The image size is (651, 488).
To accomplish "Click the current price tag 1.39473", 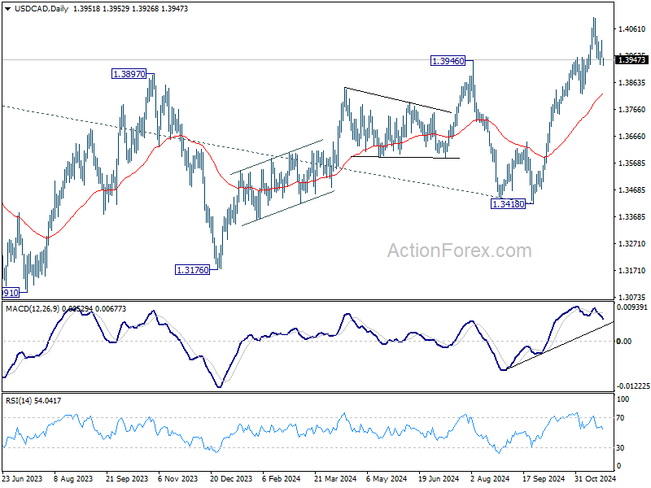I will coord(631,59).
